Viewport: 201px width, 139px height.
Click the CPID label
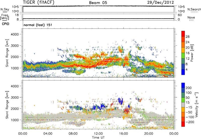click(x=6, y=24)
